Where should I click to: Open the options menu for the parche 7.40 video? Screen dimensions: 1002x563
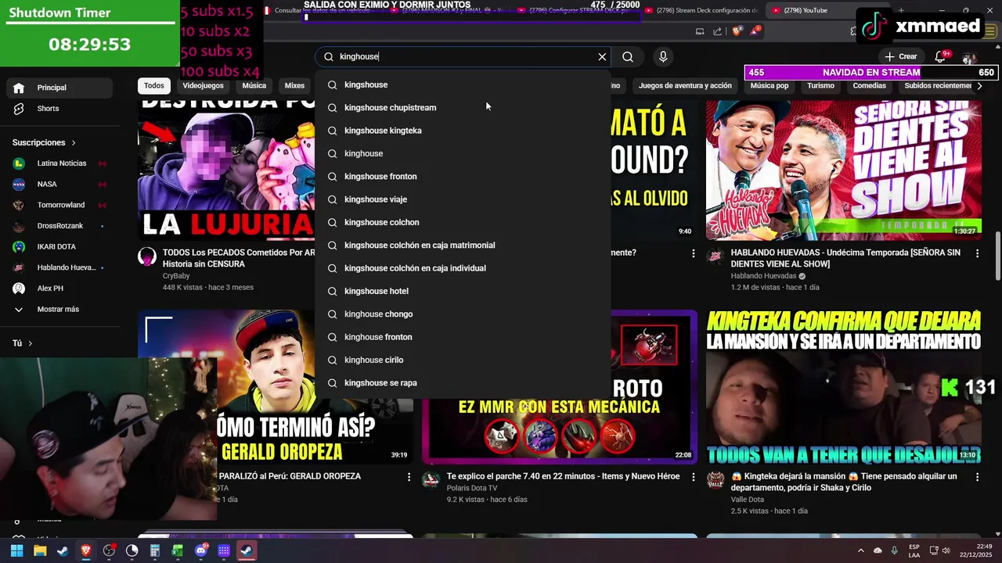(693, 476)
